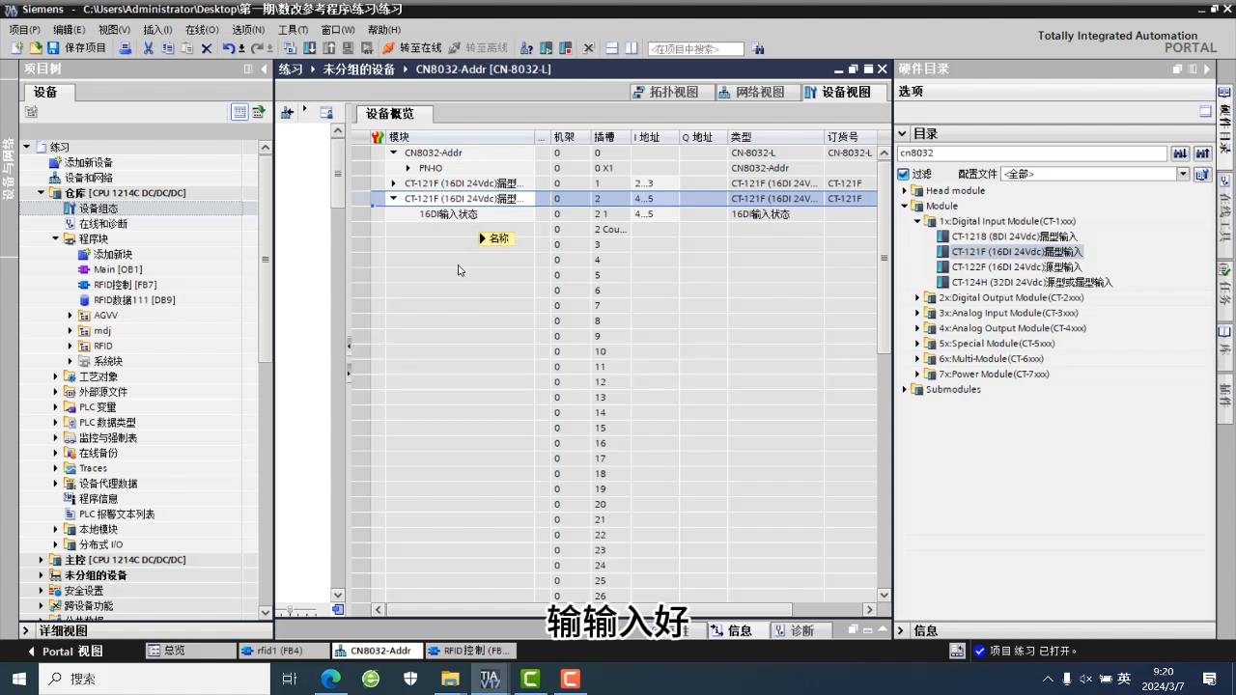Open the 信息 info tab in inspector
Image resolution: width=1236 pixels, height=695 pixels.
[x=732, y=630]
